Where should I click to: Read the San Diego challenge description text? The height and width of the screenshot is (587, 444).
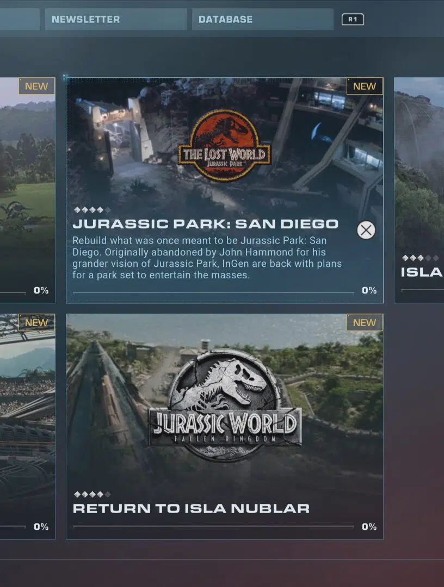[x=207, y=258]
